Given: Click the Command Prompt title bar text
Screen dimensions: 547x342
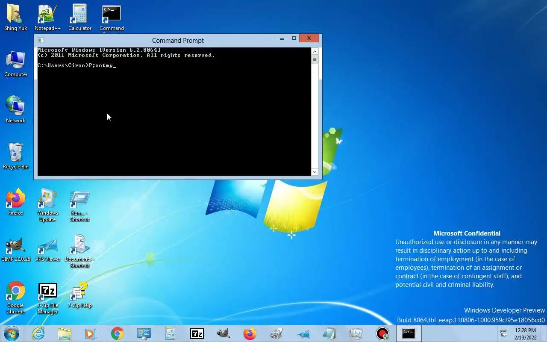Looking at the screenshot, I should 178,41.
